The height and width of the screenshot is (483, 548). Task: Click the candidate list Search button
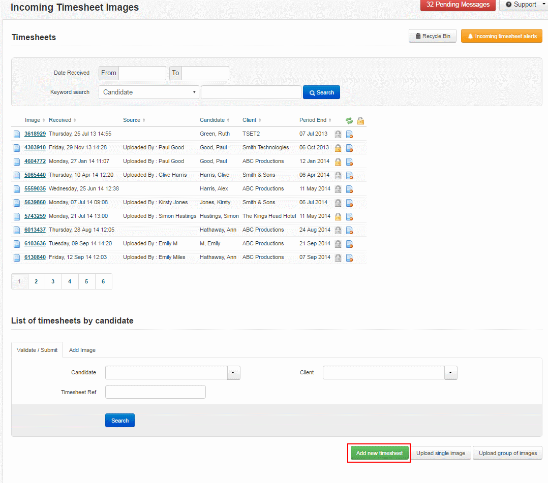click(x=120, y=421)
